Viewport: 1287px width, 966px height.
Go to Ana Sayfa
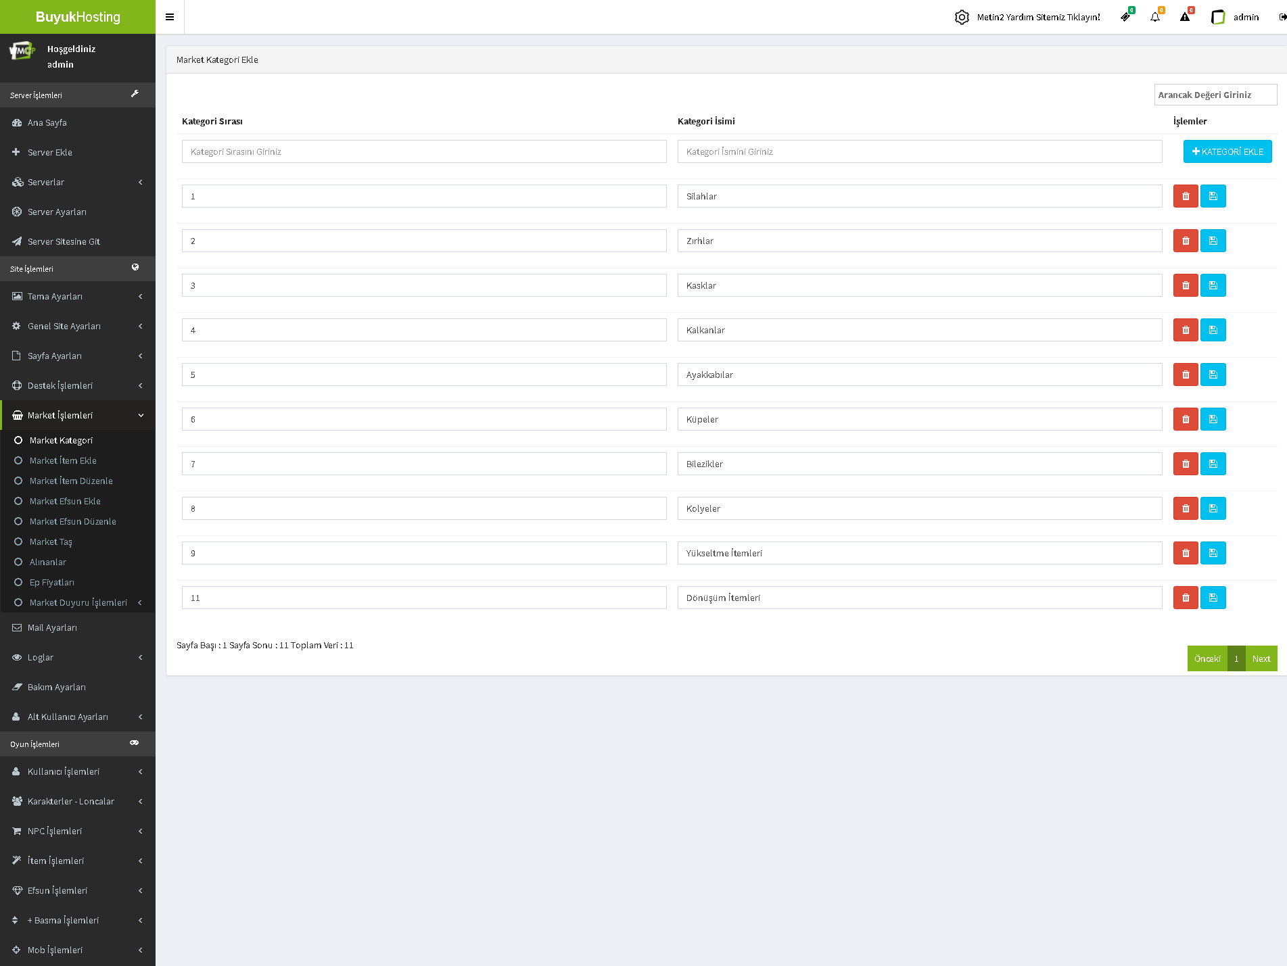(47, 122)
